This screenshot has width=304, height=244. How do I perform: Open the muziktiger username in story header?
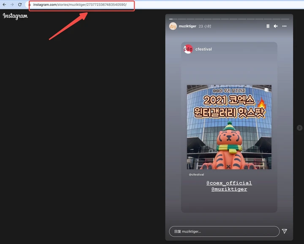(x=187, y=26)
